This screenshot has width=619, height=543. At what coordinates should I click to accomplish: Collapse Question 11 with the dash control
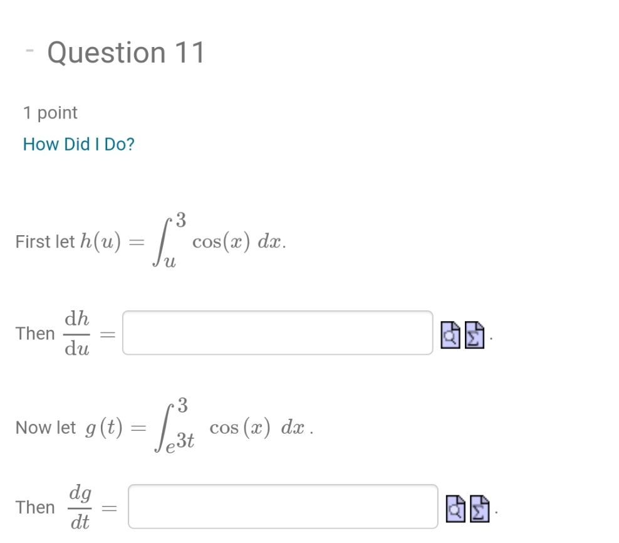pyautogui.click(x=29, y=50)
